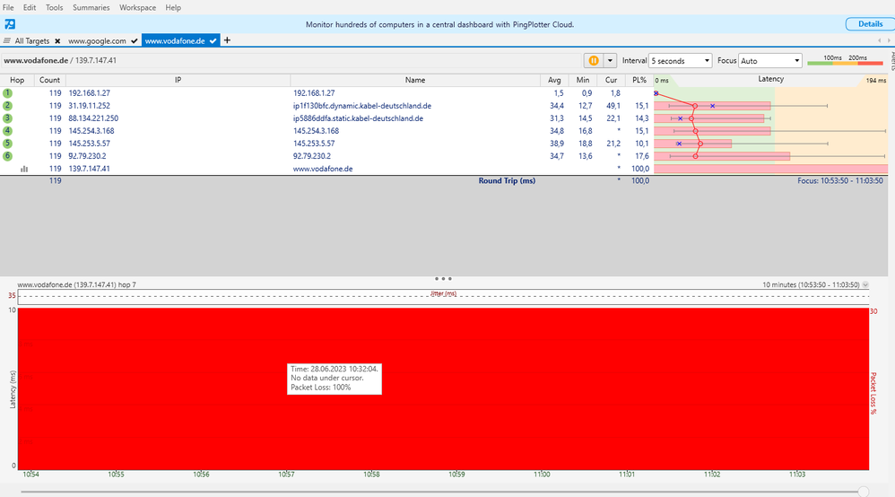Sort by the Avg column header
Viewport: 895px width, 497px height.
point(554,80)
